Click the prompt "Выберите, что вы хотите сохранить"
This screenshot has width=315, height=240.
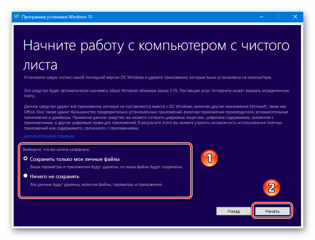click(56, 150)
